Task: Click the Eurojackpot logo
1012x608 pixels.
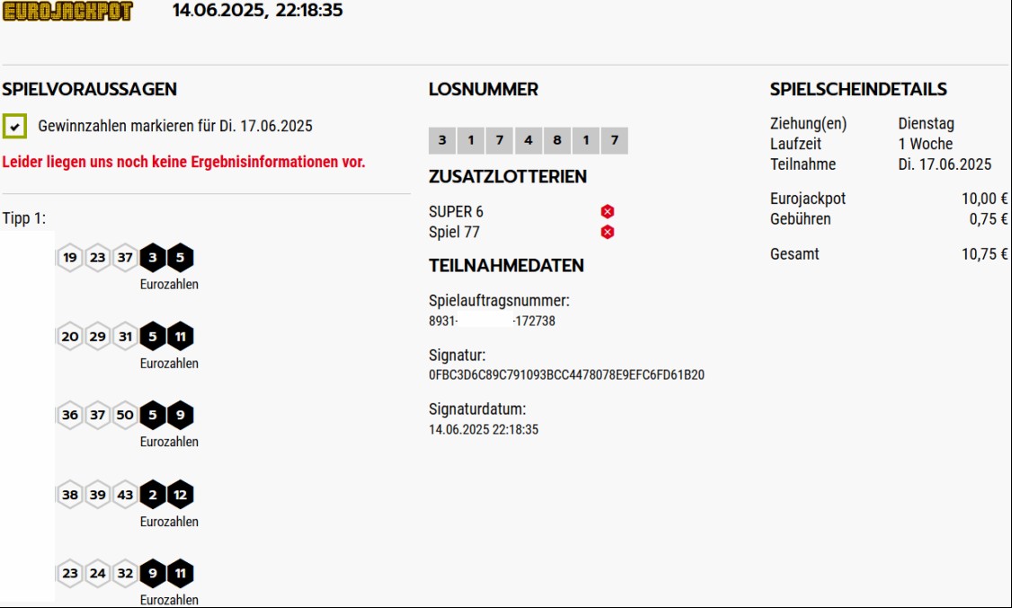Action: [x=67, y=11]
